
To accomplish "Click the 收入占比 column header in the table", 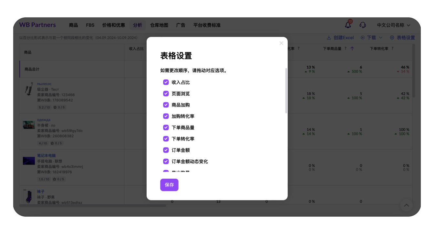I will (x=136, y=49).
